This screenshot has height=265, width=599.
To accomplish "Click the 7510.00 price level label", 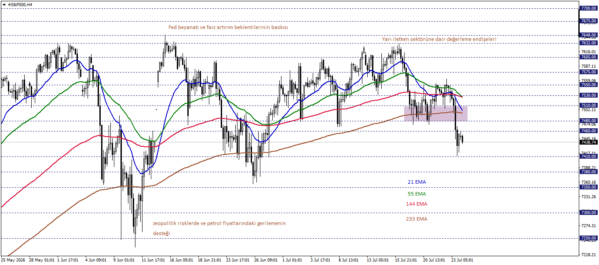I will point(588,105).
